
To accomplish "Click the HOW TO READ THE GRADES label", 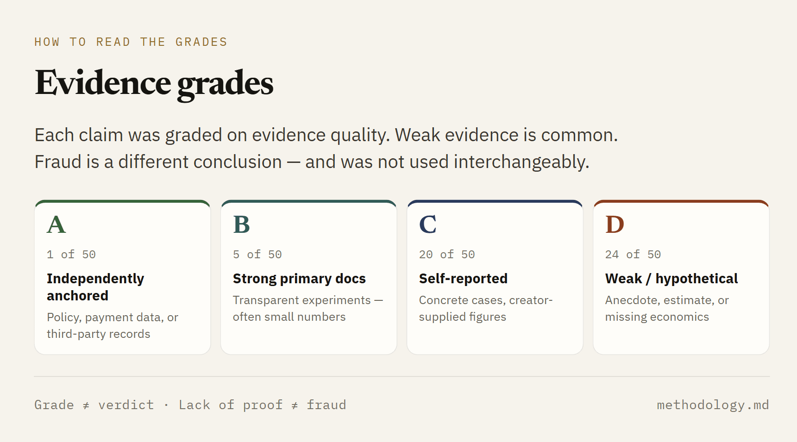I will tap(131, 42).
